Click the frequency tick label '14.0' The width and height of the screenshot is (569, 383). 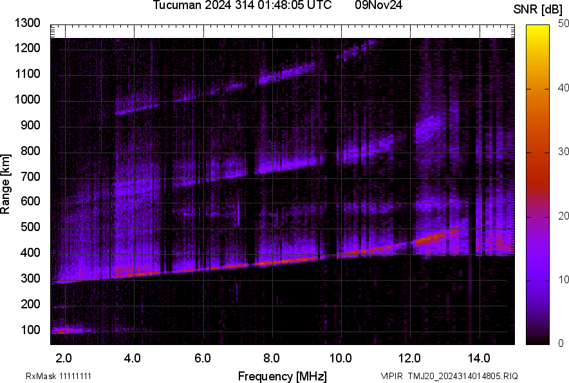pos(479,358)
